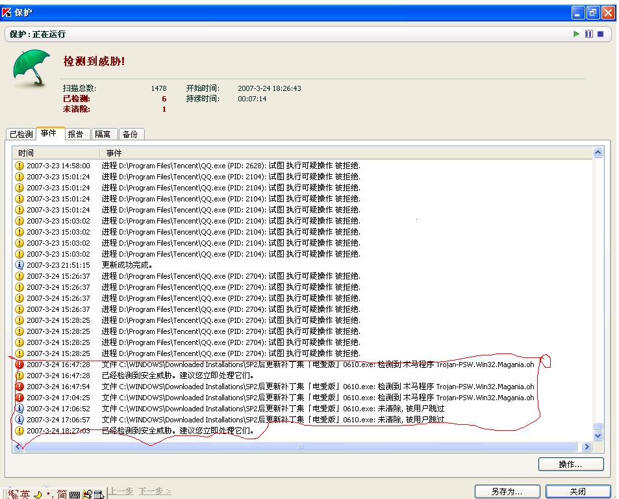The image size is (619, 499).
Task: Click the 保护 : 正在运行 status label
Action: click(x=38, y=34)
